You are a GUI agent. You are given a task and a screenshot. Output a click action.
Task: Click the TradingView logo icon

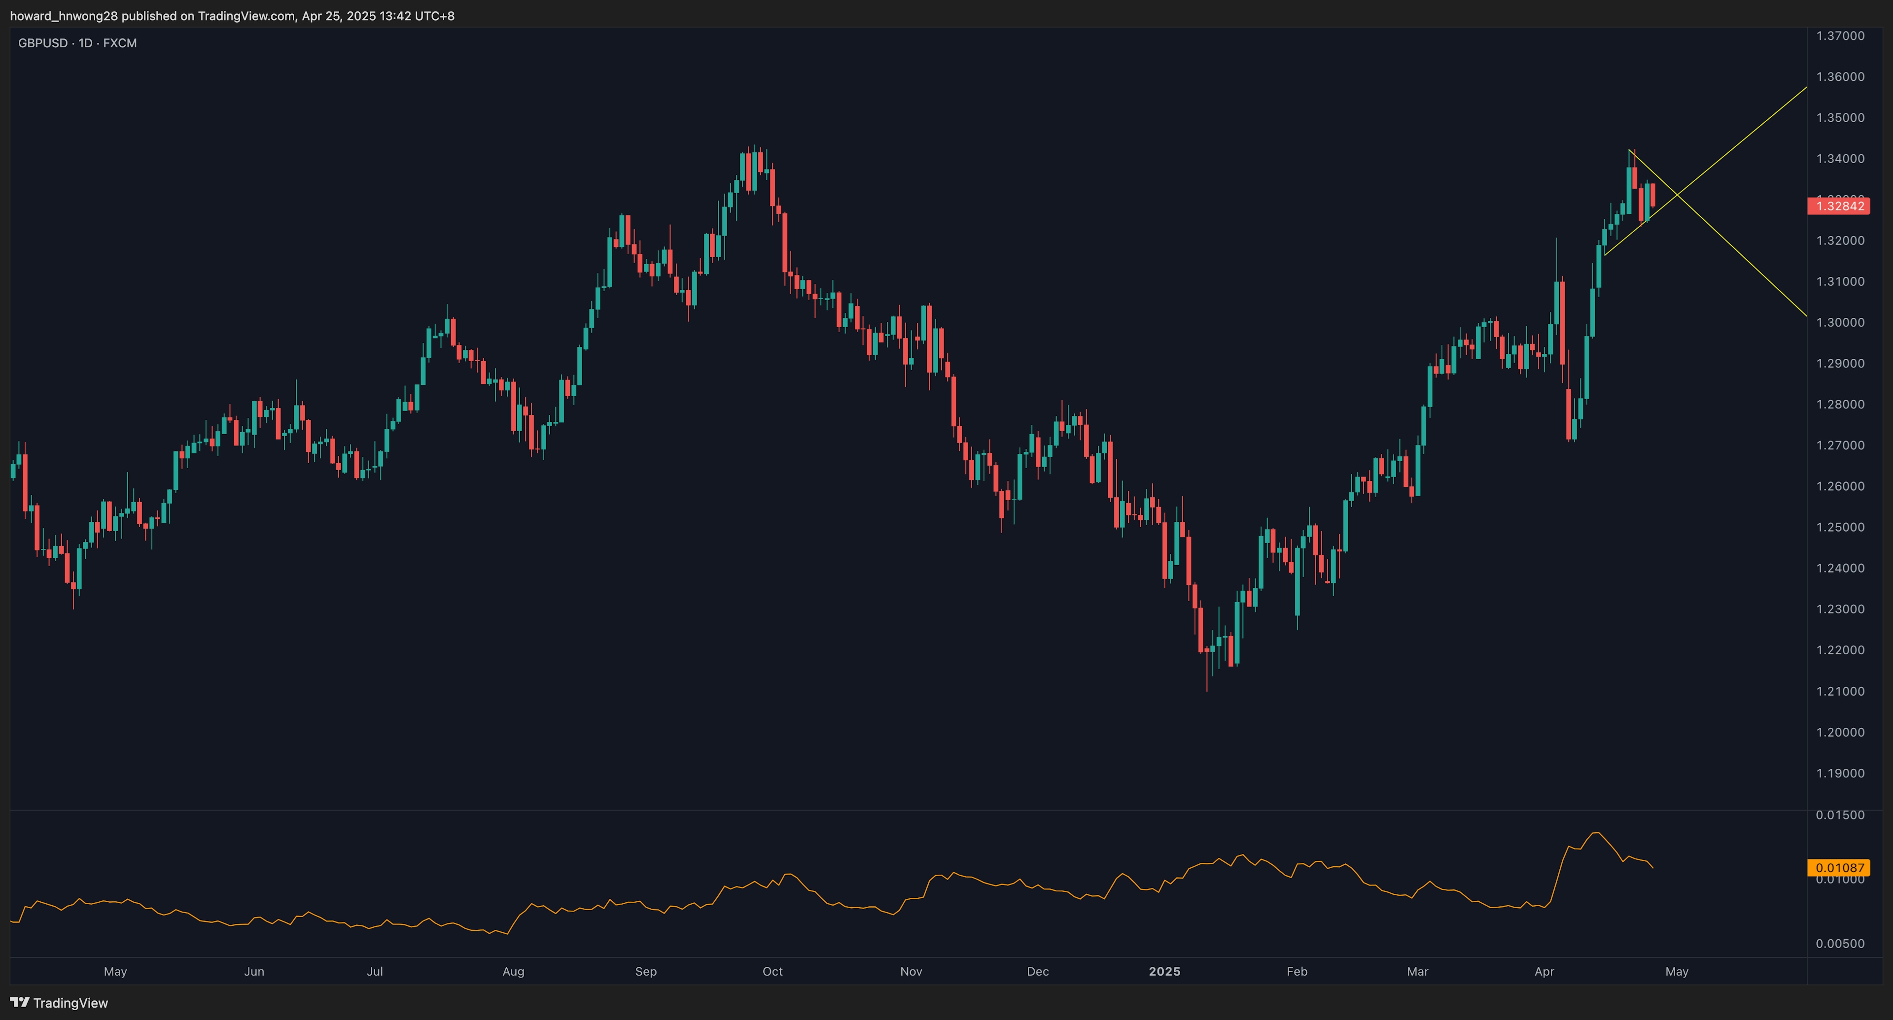(20, 1002)
